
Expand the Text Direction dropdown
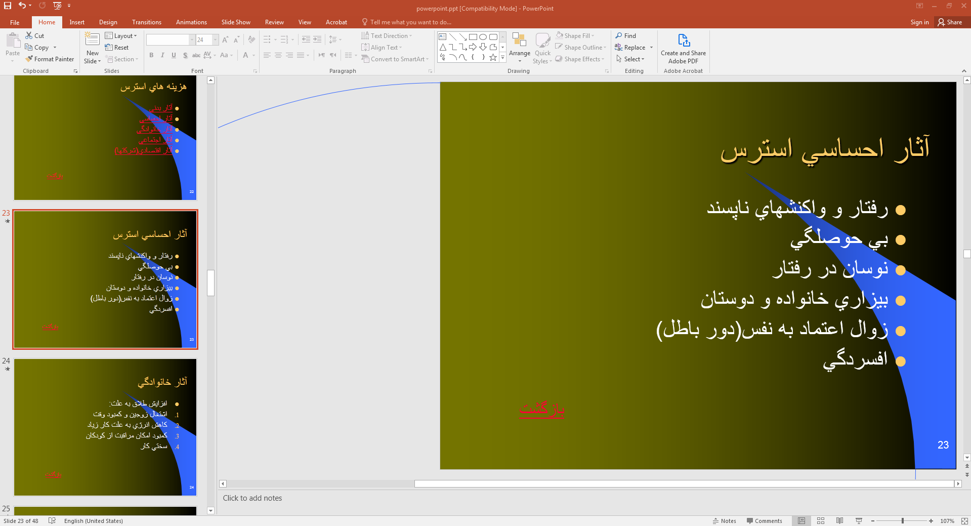(387, 35)
